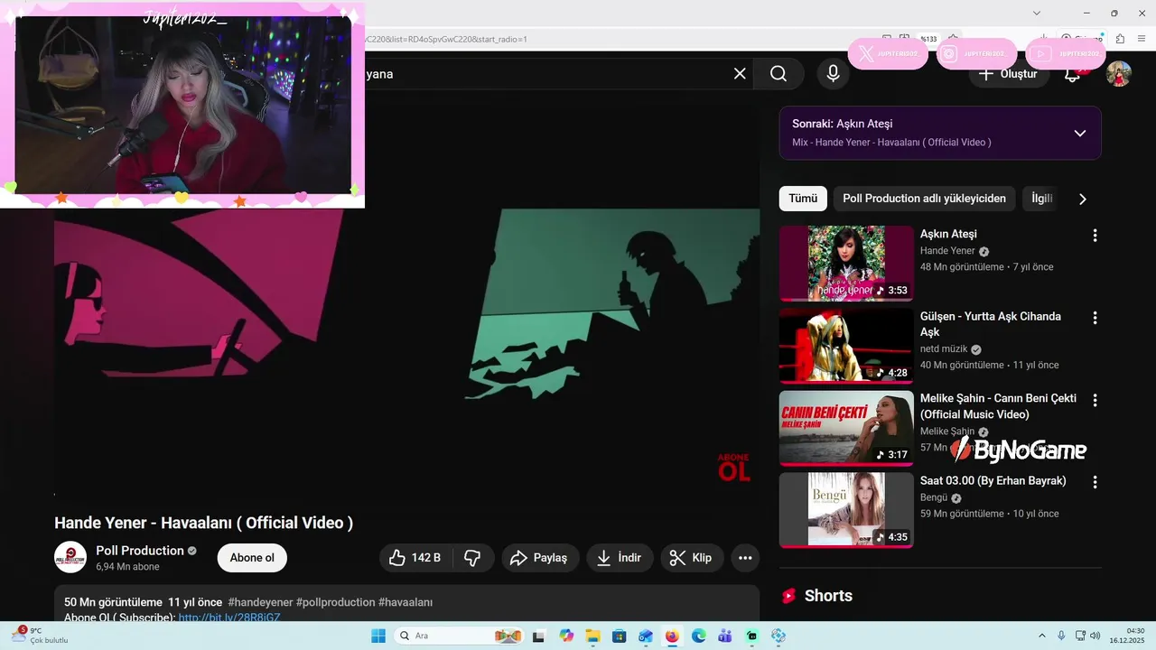Select Poll Production adlı yükleyiciden chip
1156x650 pixels.
tap(924, 199)
